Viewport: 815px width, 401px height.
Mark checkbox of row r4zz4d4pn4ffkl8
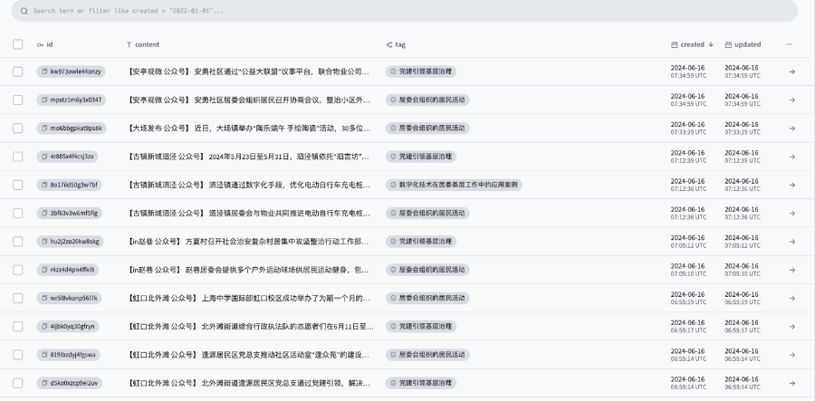[18, 270]
